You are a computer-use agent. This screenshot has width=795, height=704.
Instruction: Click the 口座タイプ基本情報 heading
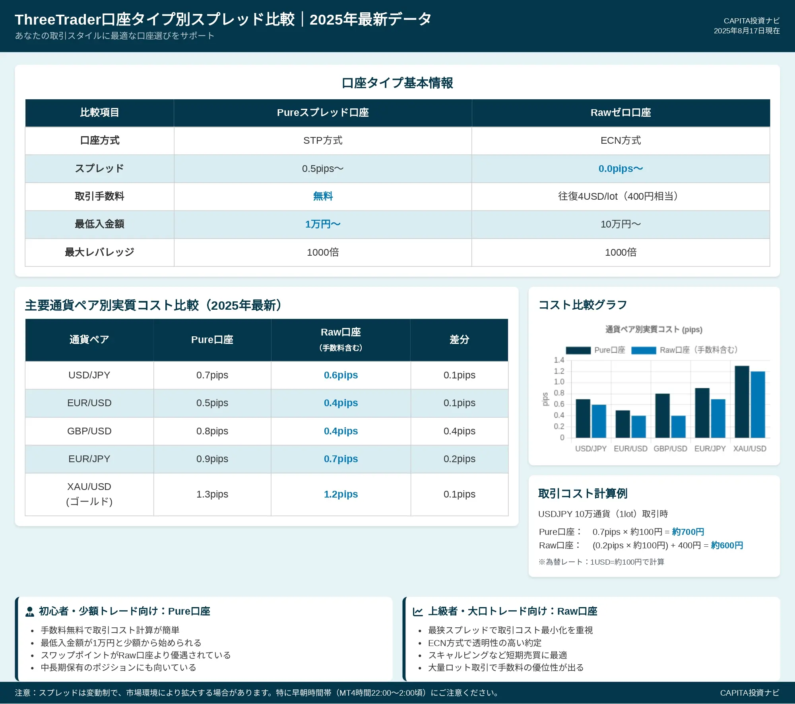point(397,83)
